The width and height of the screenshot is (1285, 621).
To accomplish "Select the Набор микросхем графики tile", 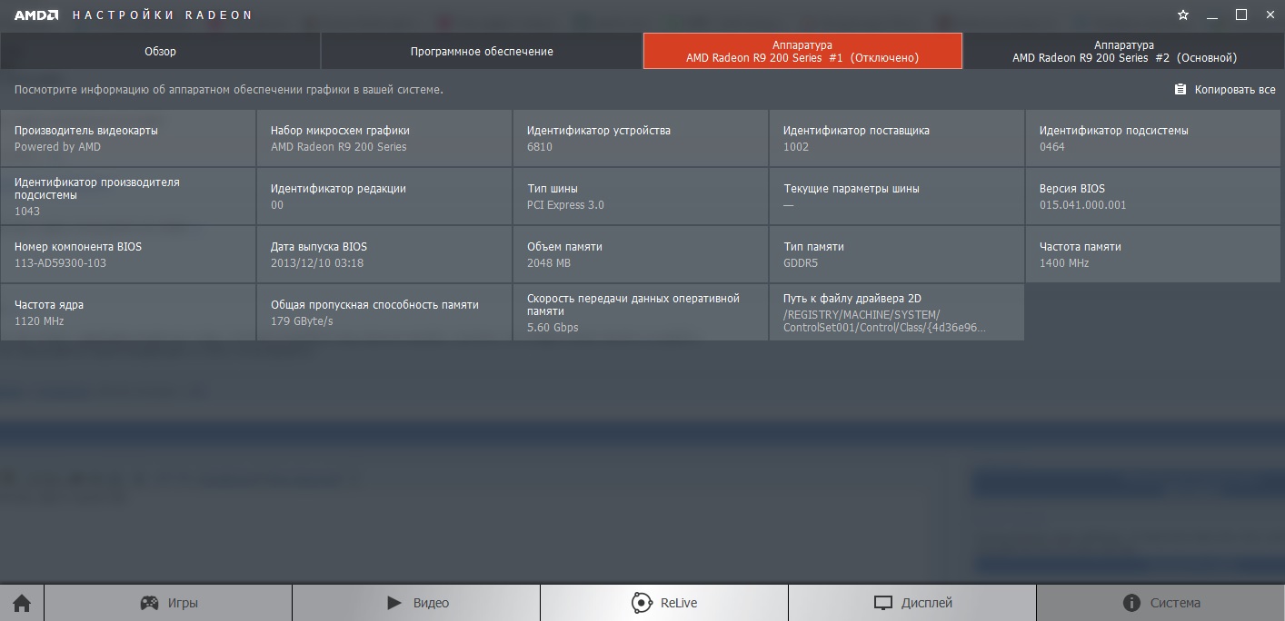I will [384, 138].
